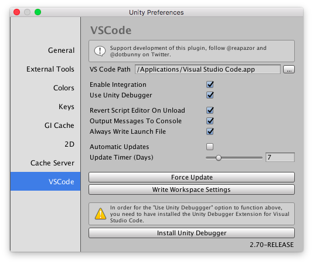Disable Revert Script Editor On Unload
This screenshot has width=313, height=264.
pyautogui.click(x=210, y=110)
